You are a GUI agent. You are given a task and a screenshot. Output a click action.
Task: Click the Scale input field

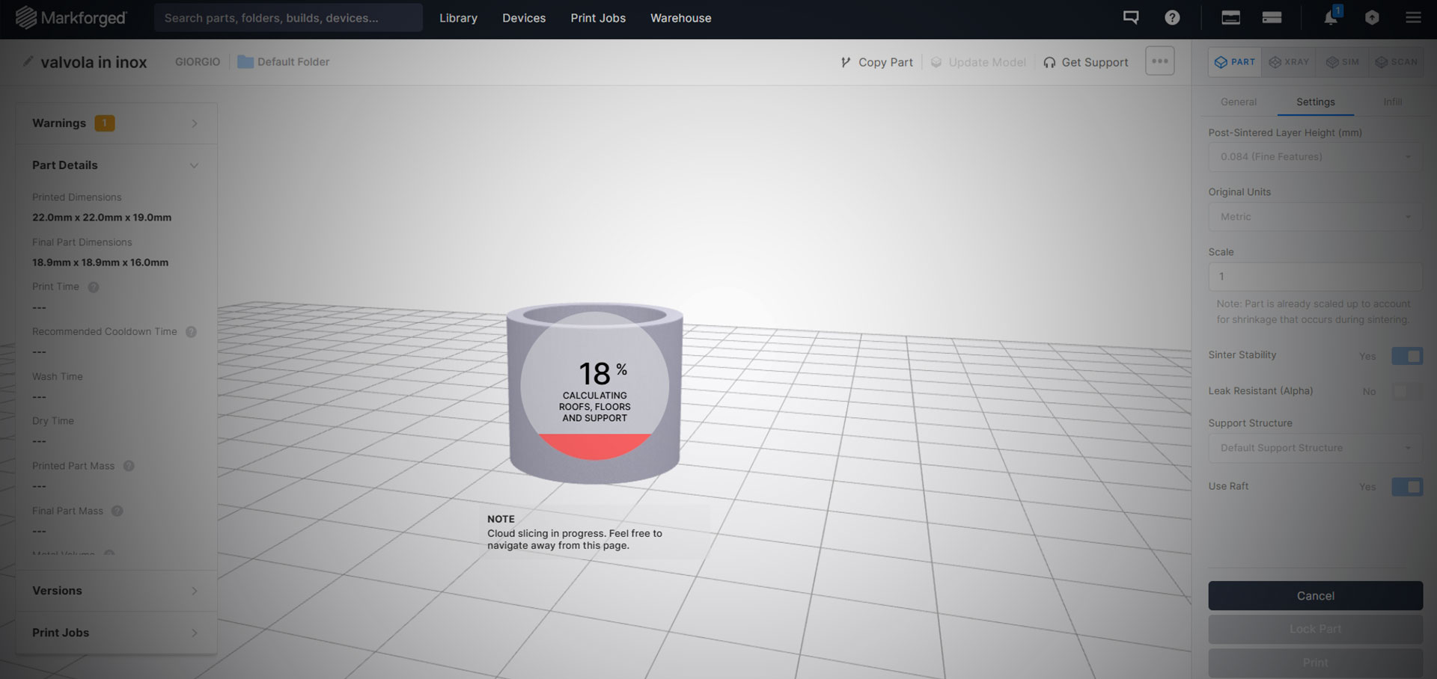[1315, 277]
